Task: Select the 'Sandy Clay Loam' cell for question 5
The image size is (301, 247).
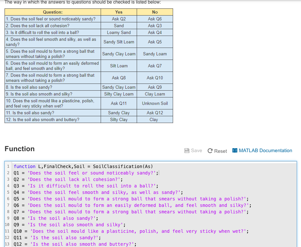Action: pyautogui.click(x=119, y=54)
